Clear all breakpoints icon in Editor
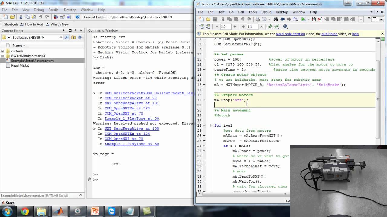 [320, 19]
